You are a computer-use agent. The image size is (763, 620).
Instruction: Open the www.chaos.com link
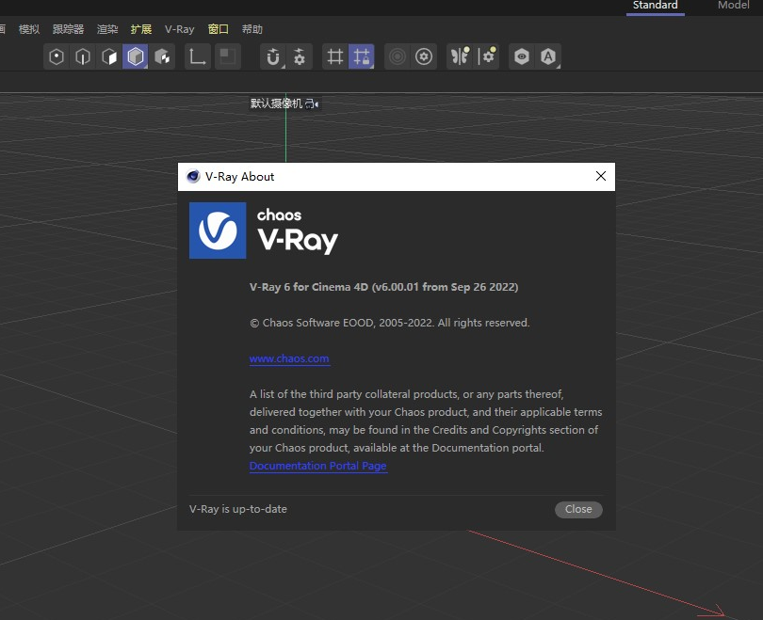[x=289, y=358]
